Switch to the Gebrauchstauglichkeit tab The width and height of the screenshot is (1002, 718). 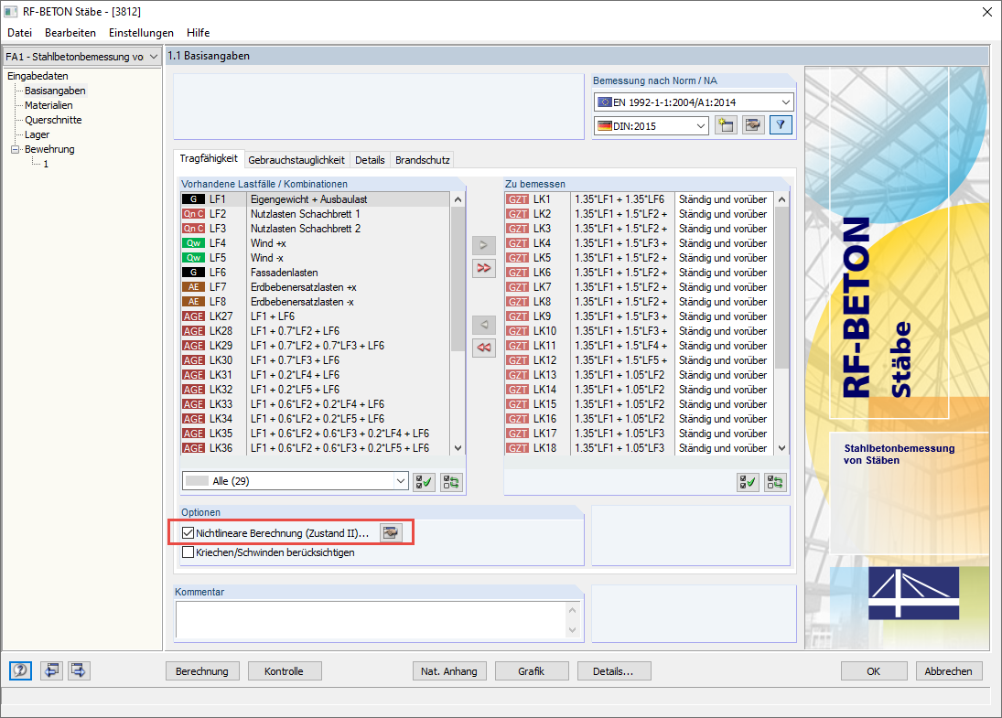[x=296, y=160]
